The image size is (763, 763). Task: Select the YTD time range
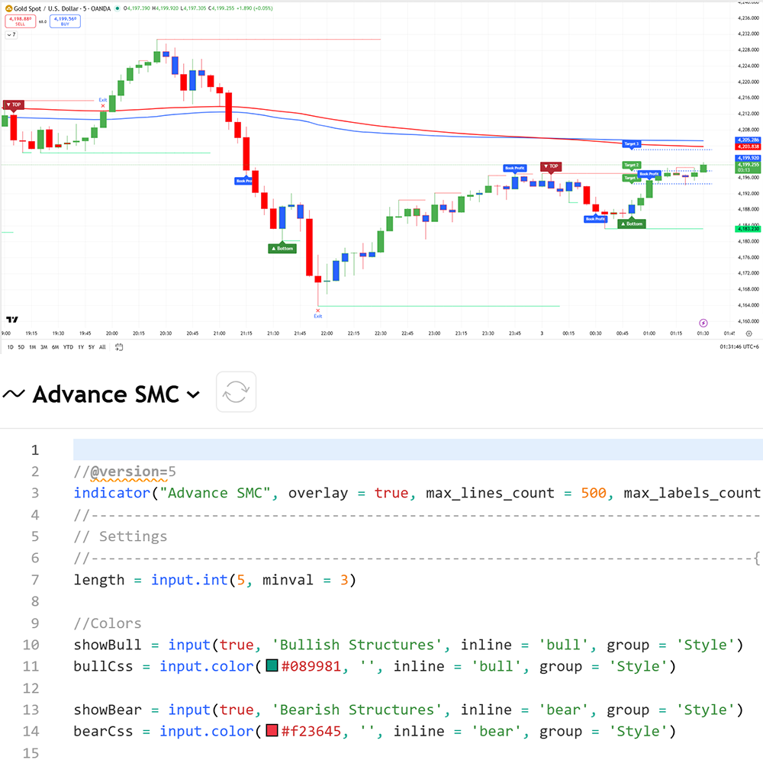click(x=68, y=347)
